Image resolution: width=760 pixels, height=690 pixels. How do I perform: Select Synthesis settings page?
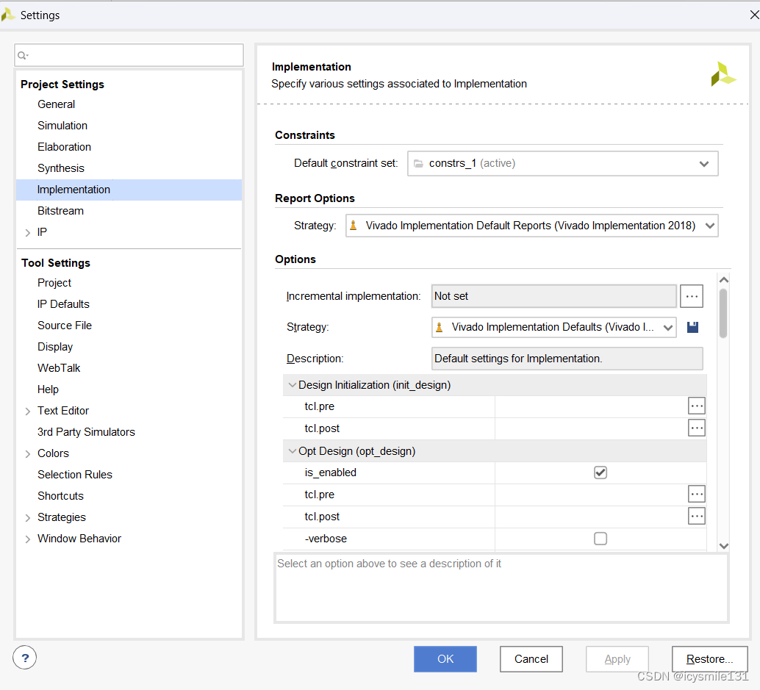coord(61,168)
